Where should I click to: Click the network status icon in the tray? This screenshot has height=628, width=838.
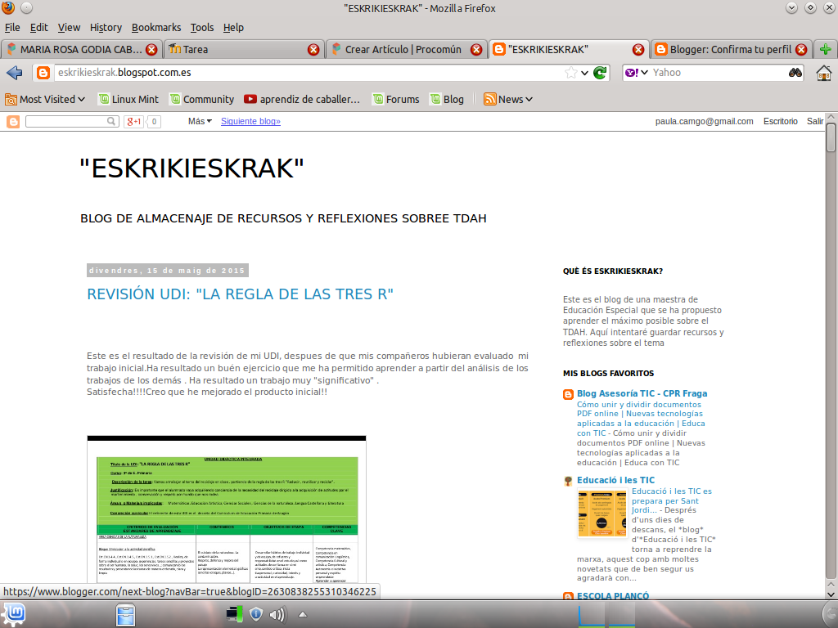234,613
